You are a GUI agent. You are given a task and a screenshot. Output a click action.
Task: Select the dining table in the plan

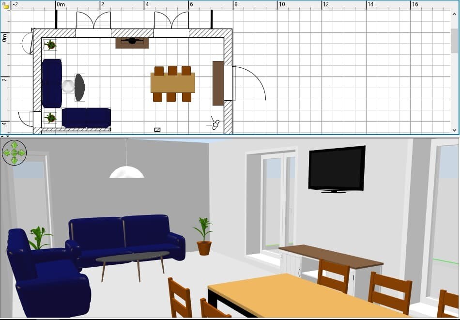pyautogui.click(x=172, y=83)
